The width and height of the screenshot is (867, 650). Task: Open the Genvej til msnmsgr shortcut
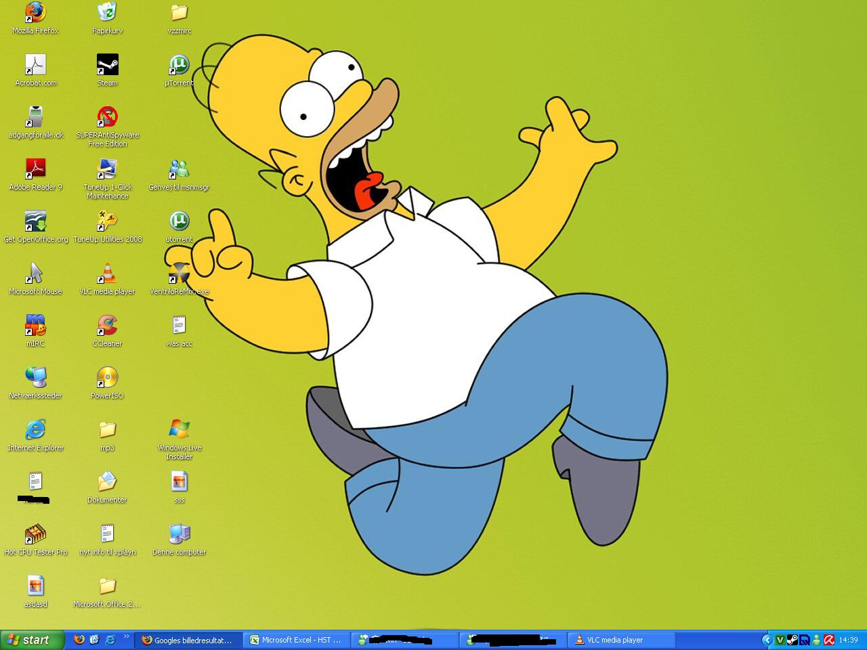point(179,175)
